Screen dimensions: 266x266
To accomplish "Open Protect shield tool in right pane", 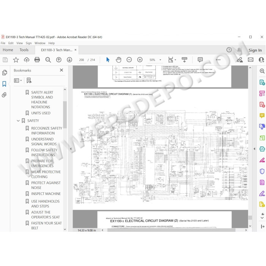I will click(262, 171).
